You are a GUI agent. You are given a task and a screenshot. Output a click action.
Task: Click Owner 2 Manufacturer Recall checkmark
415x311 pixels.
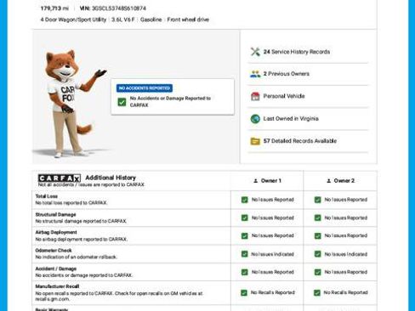(317, 292)
